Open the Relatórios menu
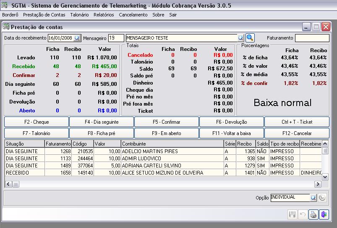This screenshot has height=228, width=337. click(104, 15)
